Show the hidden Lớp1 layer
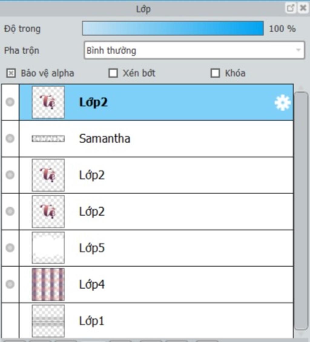The width and height of the screenshot is (310, 342). click(x=10, y=321)
